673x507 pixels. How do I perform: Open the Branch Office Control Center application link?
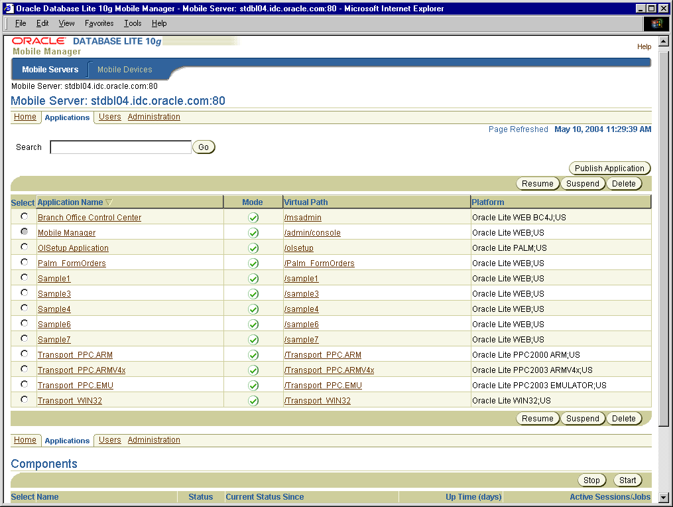coord(90,218)
